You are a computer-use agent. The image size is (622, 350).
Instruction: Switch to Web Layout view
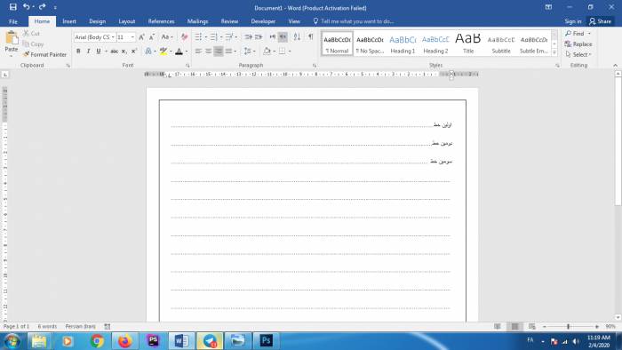532,326
